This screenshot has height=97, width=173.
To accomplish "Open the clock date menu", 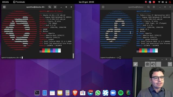I will point(86,2).
